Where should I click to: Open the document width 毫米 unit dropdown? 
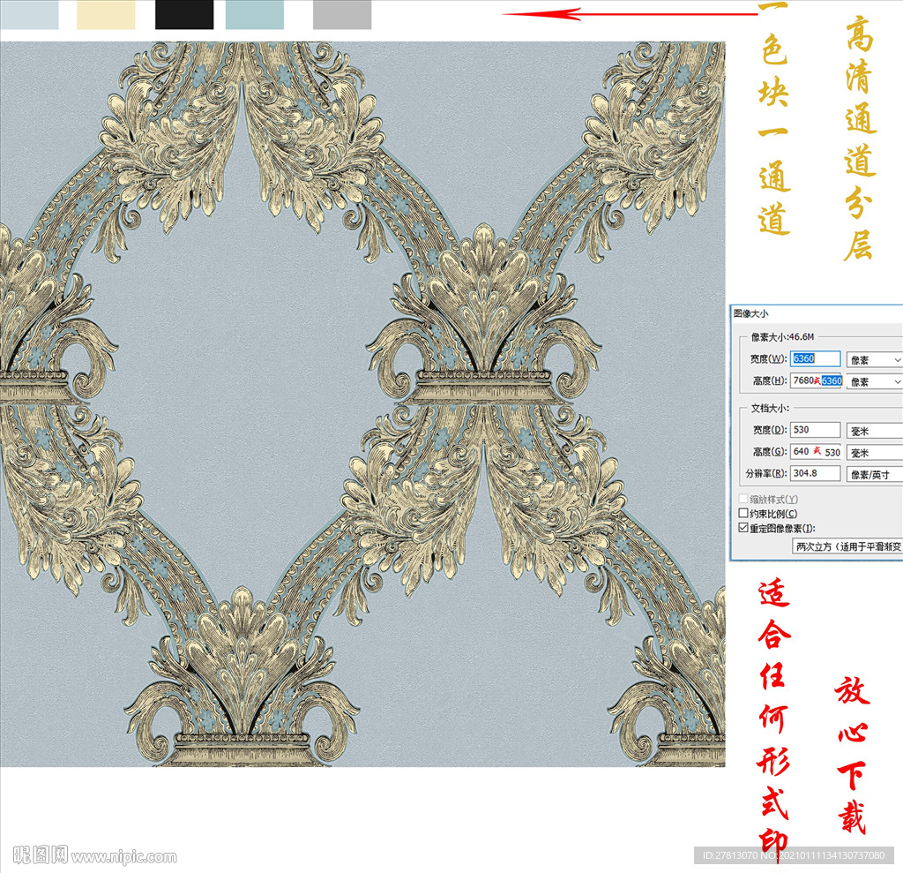874,431
